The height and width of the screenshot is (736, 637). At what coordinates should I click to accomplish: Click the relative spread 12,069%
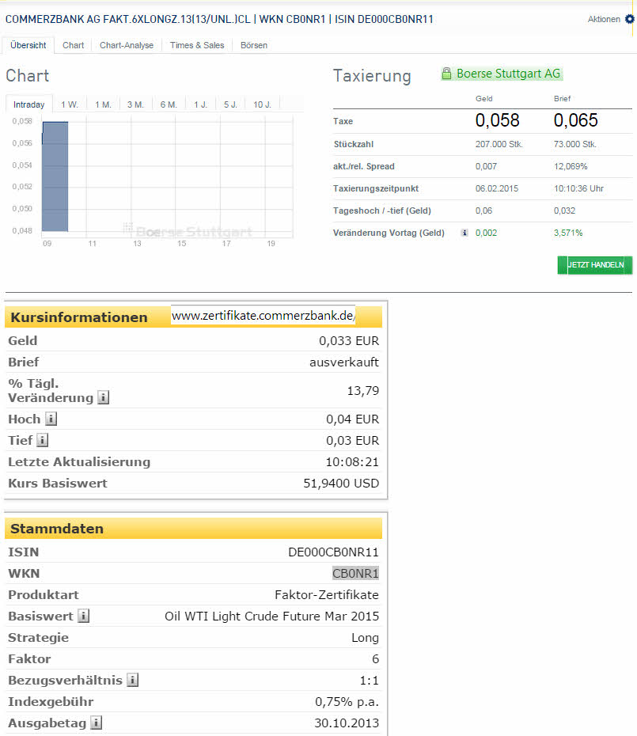click(x=571, y=166)
